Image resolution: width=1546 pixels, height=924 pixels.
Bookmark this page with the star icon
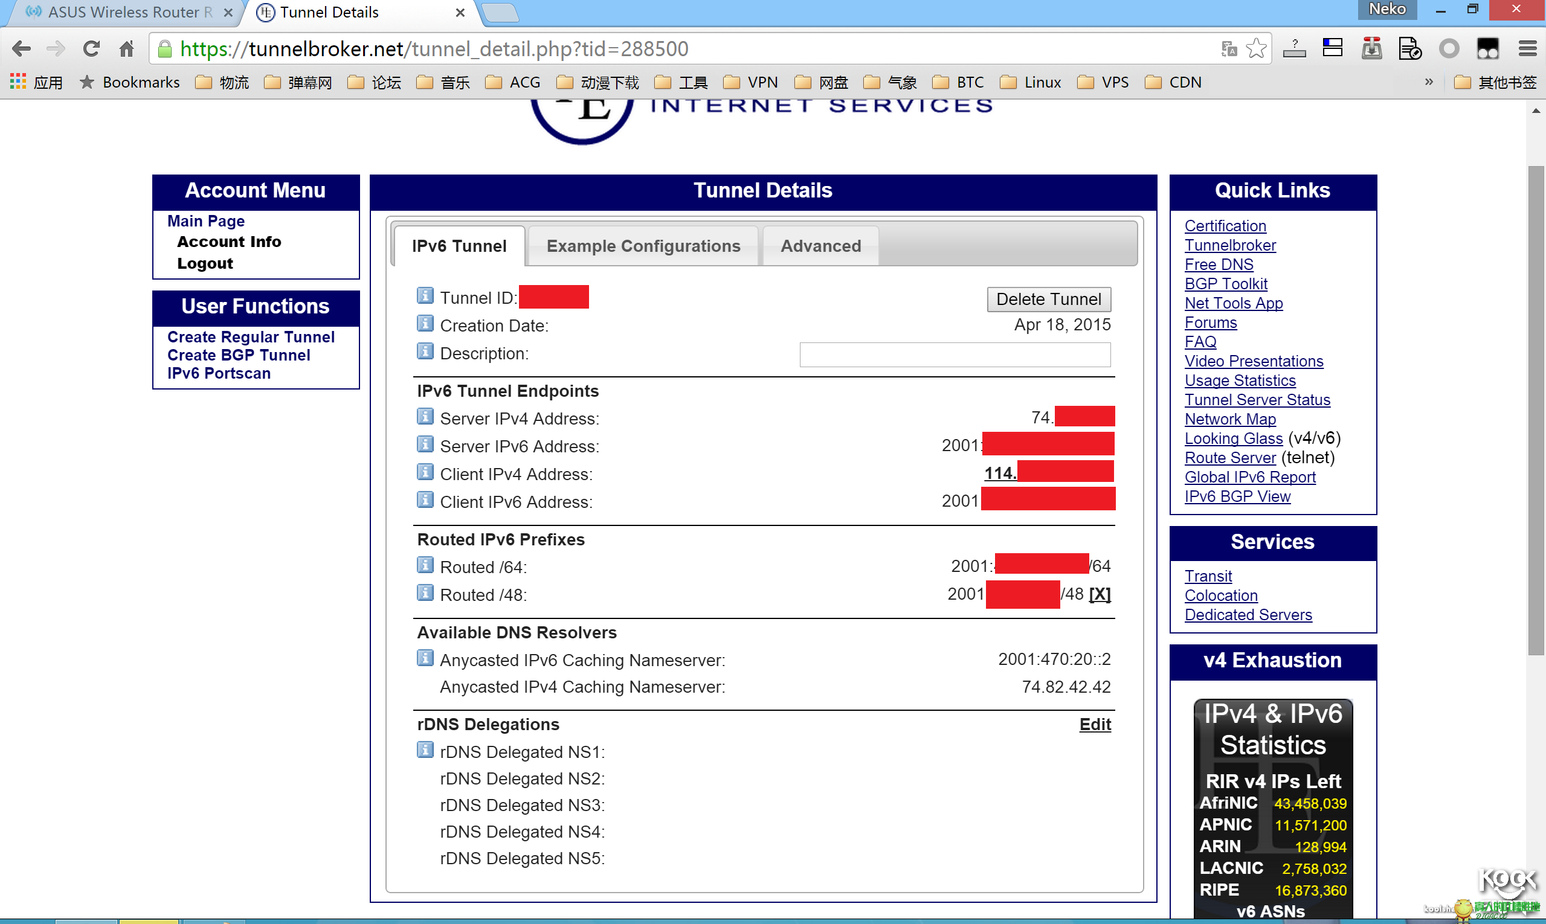[1256, 48]
